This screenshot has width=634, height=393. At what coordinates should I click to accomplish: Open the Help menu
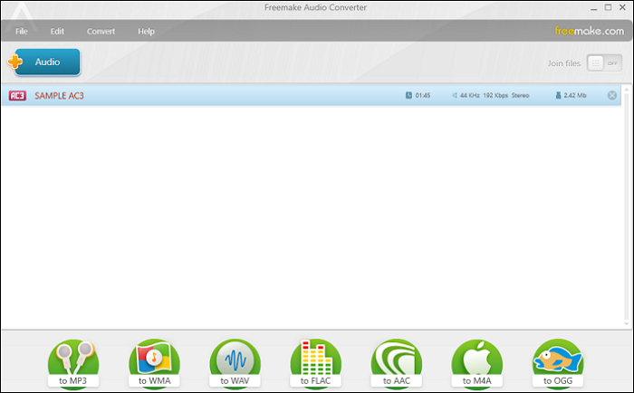(146, 31)
